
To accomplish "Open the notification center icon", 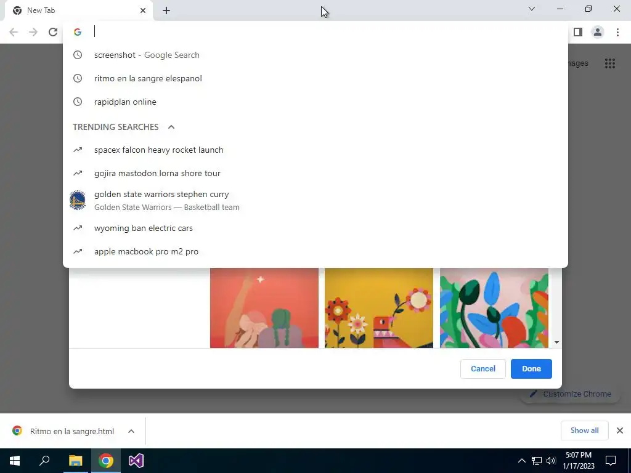I will tap(611, 461).
